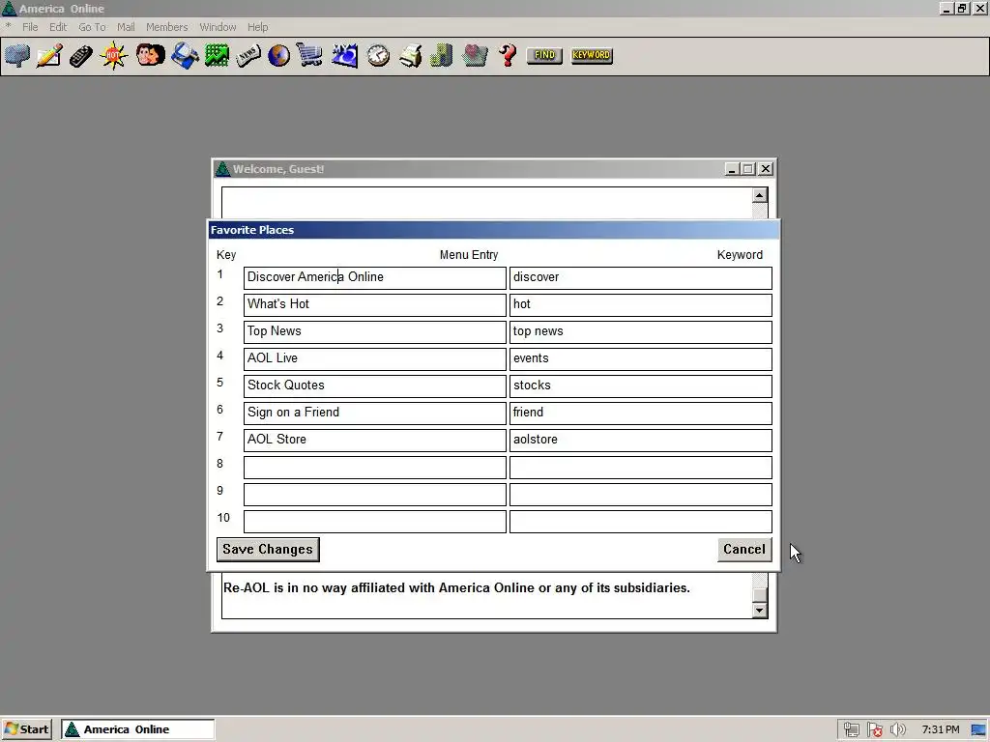Click the empty keyword field for key 8
The width and height of the screenshot is (990, 742).
coord(641,468)
